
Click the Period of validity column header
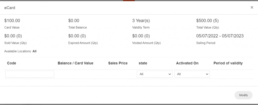click(x=228, y=63)
